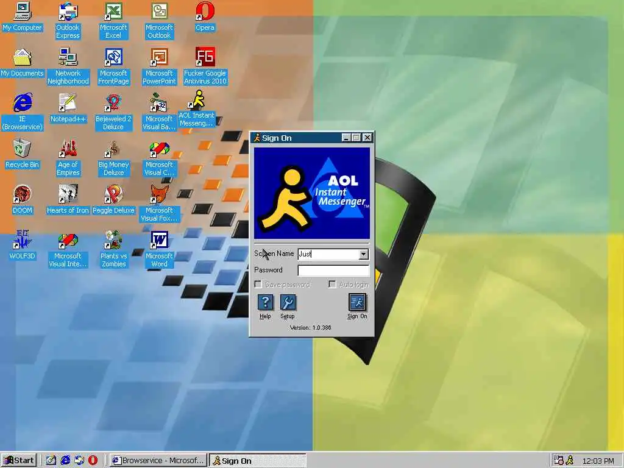Select the WOLF3D desktop shortcut
Screen dimensions: 624x468
pyautogui.click(x=22, y=245)
